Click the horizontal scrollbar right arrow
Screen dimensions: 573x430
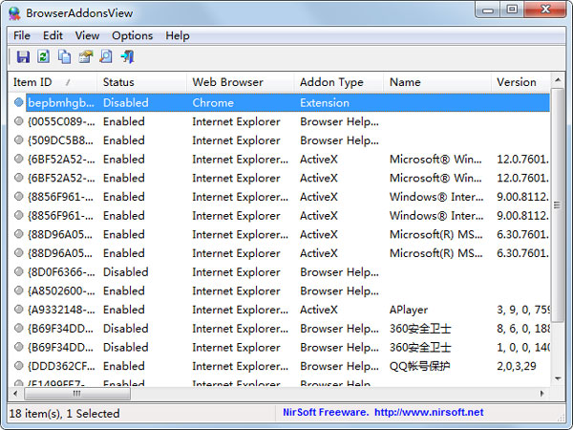(542, 394)
